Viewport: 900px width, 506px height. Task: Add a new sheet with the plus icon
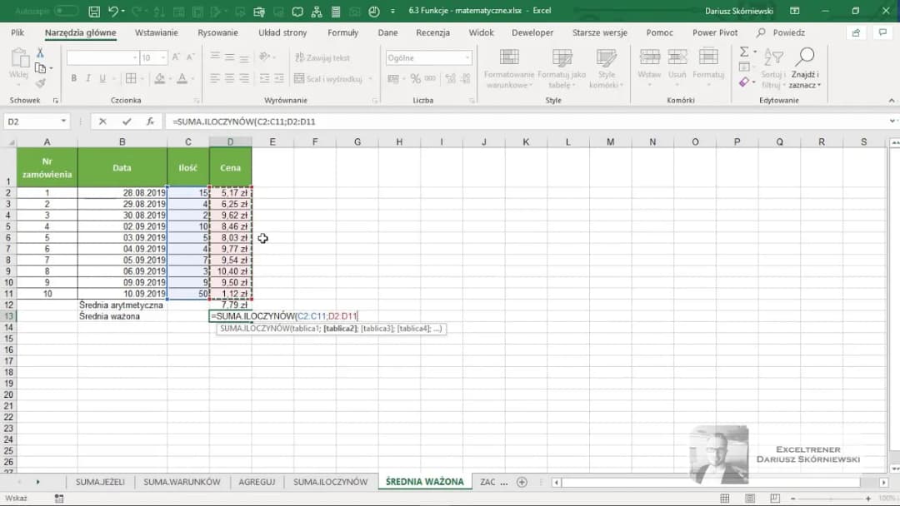click(522, 482)
